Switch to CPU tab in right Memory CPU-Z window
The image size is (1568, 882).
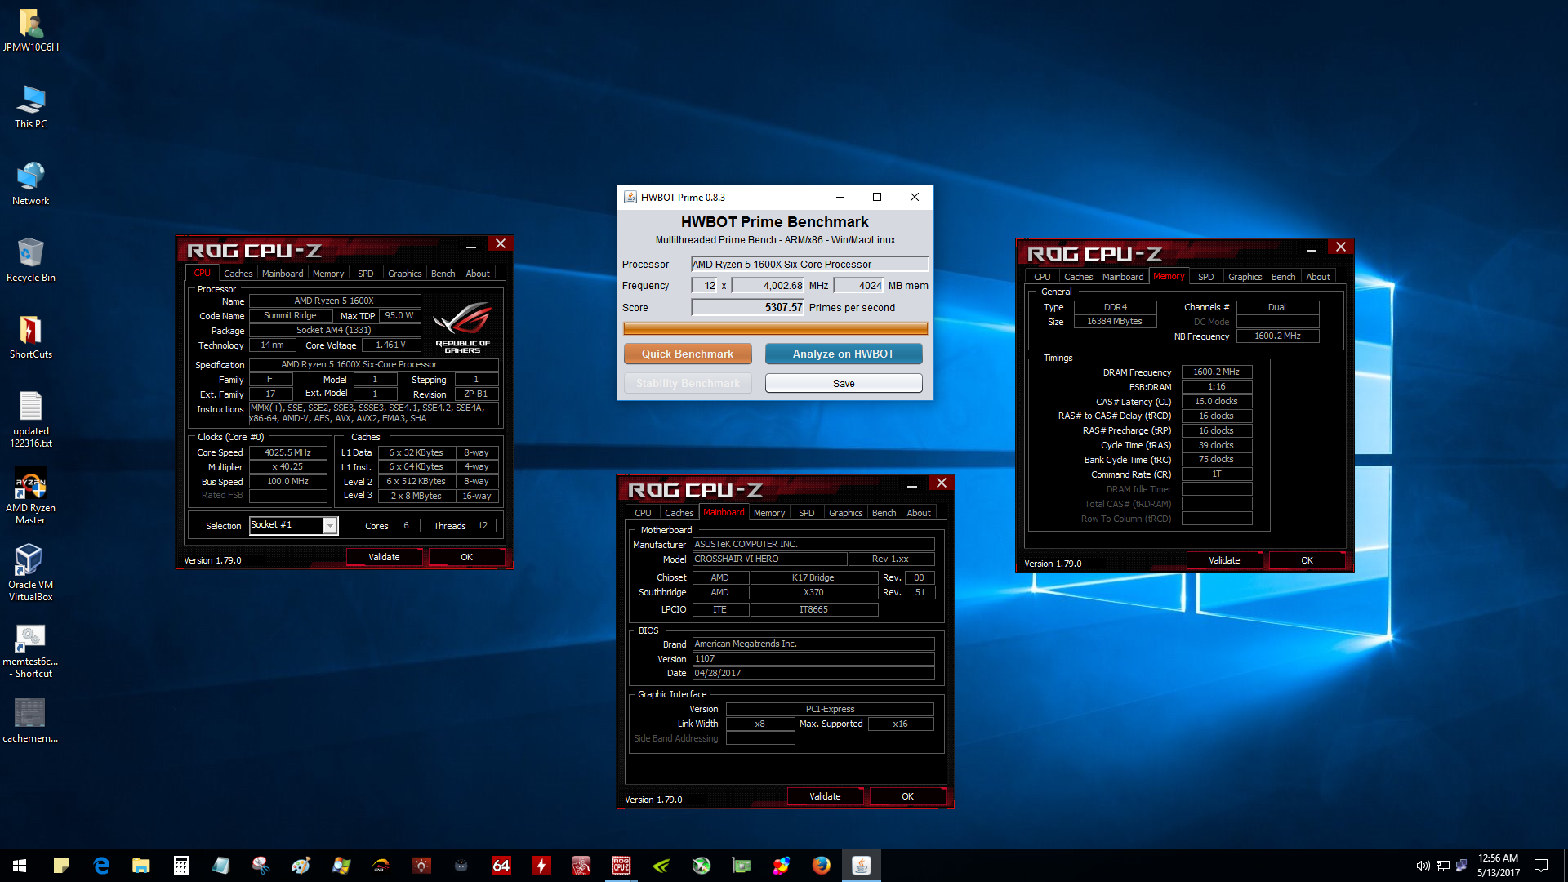click(x=1042, y=277)
